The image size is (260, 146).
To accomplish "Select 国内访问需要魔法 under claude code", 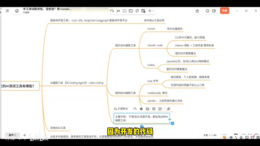I will pos(185,53).
